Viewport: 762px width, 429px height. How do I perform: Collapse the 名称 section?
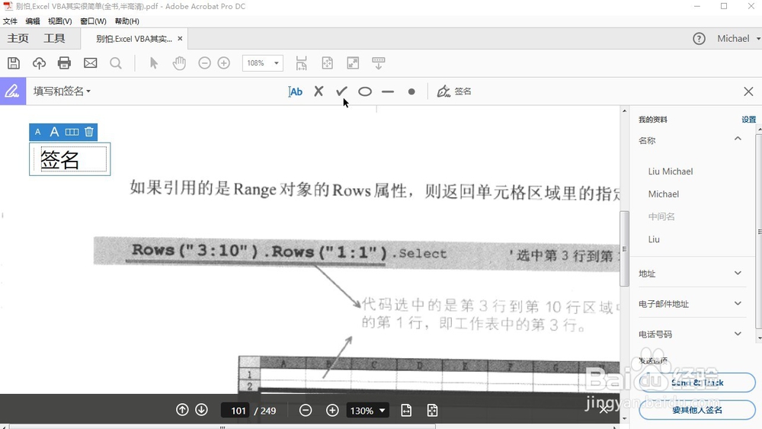(738, 139)
